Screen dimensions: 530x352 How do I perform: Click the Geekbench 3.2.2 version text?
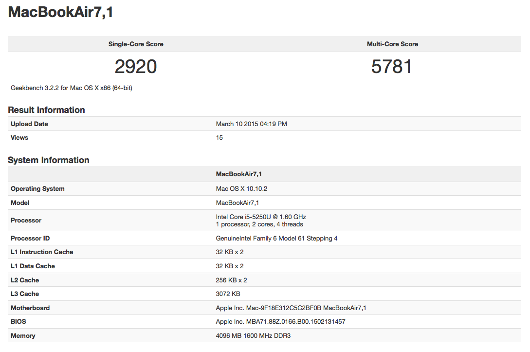coord(72,88)
